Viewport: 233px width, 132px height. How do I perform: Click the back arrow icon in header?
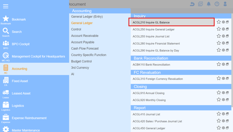[x=192, y=4]
